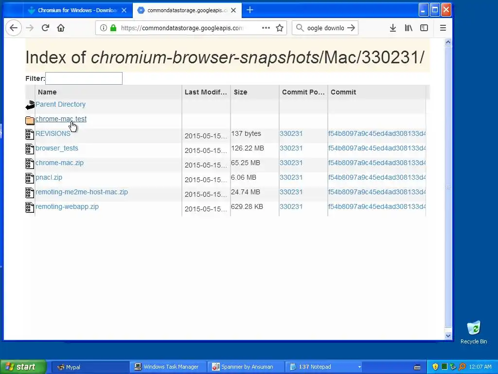The height and width of the screenshot is (374, 498).
Task: Click the scrollbar up arrow
Action: [448, 42]
